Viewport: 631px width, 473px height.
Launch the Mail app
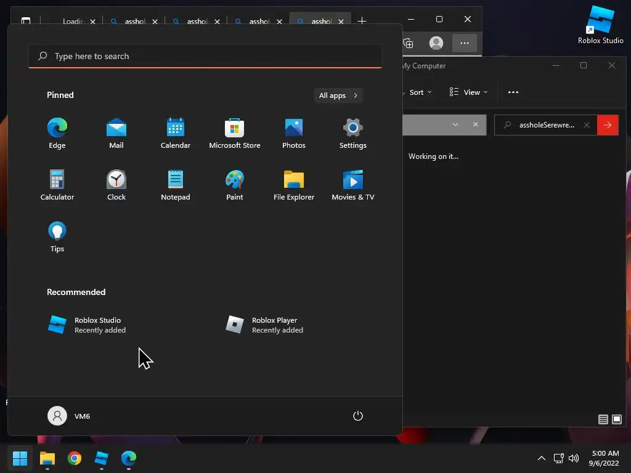pyautogui.click(x=116, y=134)
